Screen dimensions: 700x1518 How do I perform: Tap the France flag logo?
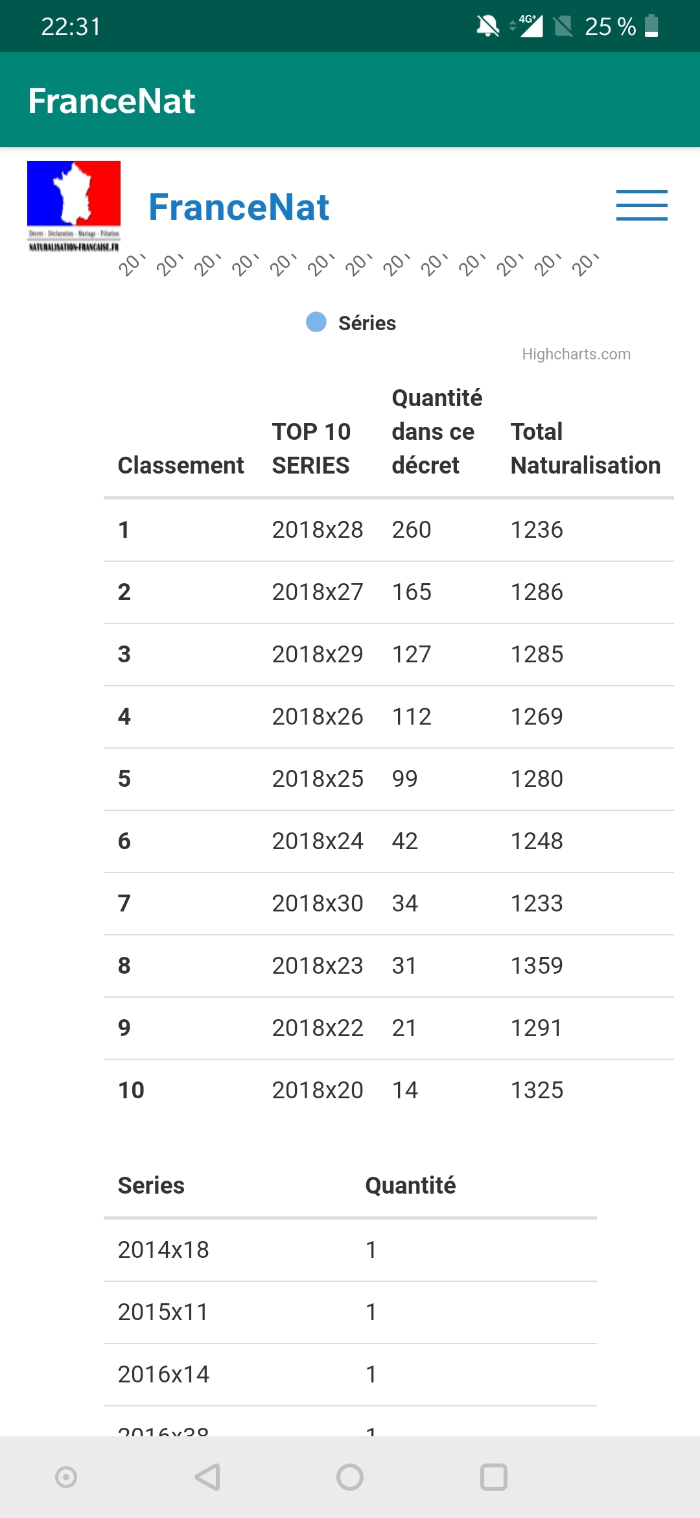click(x=74, y=206)
